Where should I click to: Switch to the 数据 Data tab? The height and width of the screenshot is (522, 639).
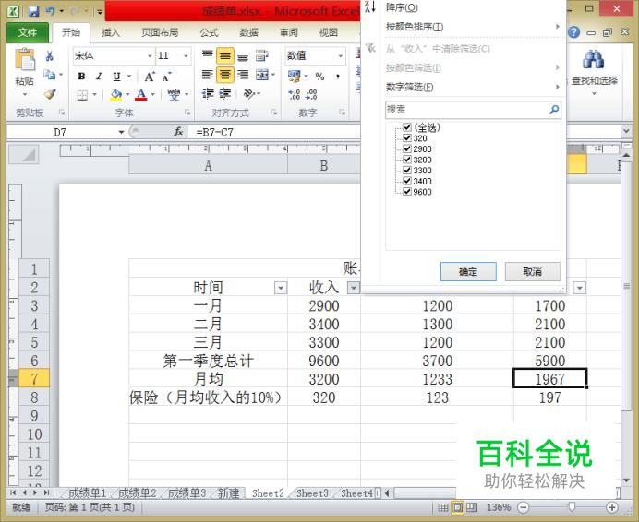[x=248, y=32]
